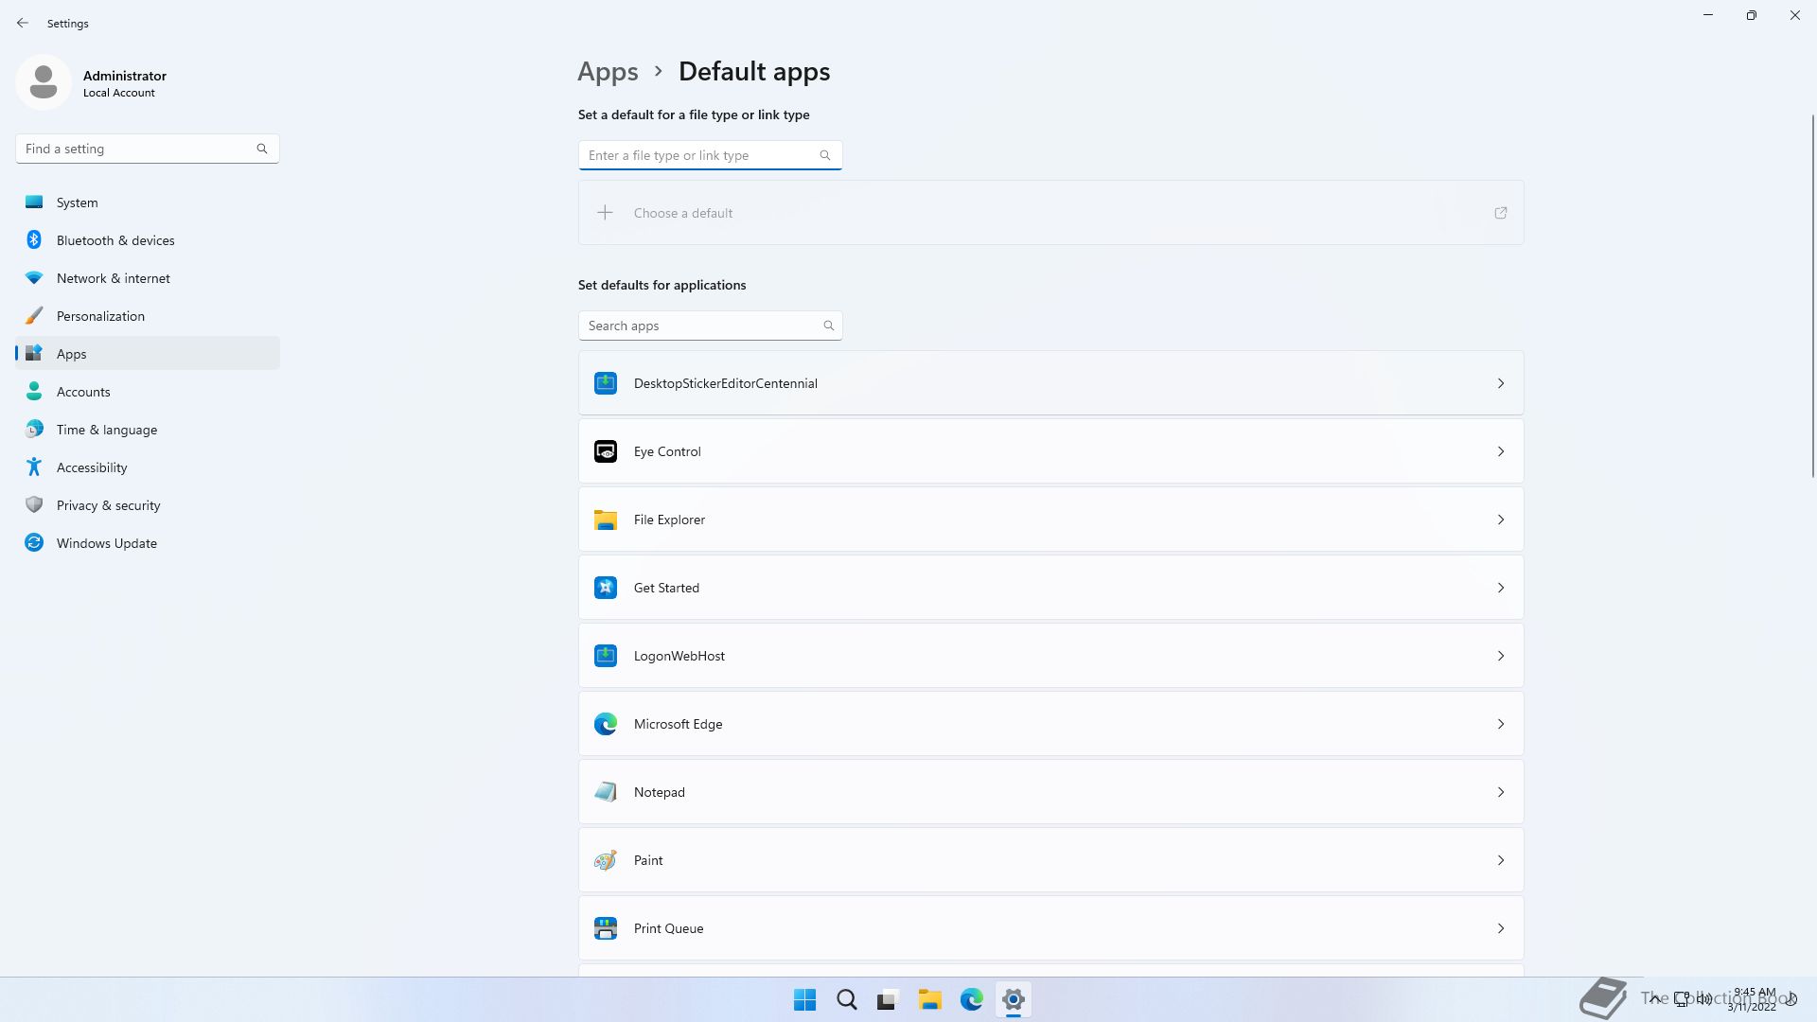Image resolution: width=1817 pixels, height=1022 pixels.
Task: Open Personalization settings
Action: (148, 316)
